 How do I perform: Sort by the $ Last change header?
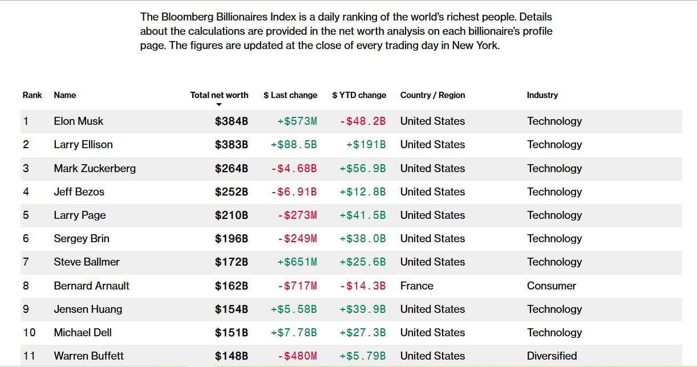(x=290, y=95)
